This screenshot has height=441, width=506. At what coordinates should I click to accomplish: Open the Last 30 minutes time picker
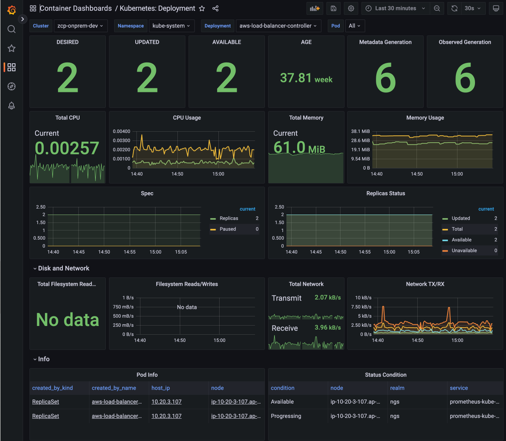[x=395, y=8]
